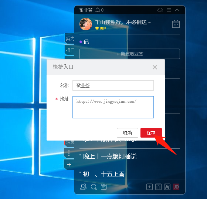Collapse the panel with up chevron

pyautogui.click(x=177, y=10)
